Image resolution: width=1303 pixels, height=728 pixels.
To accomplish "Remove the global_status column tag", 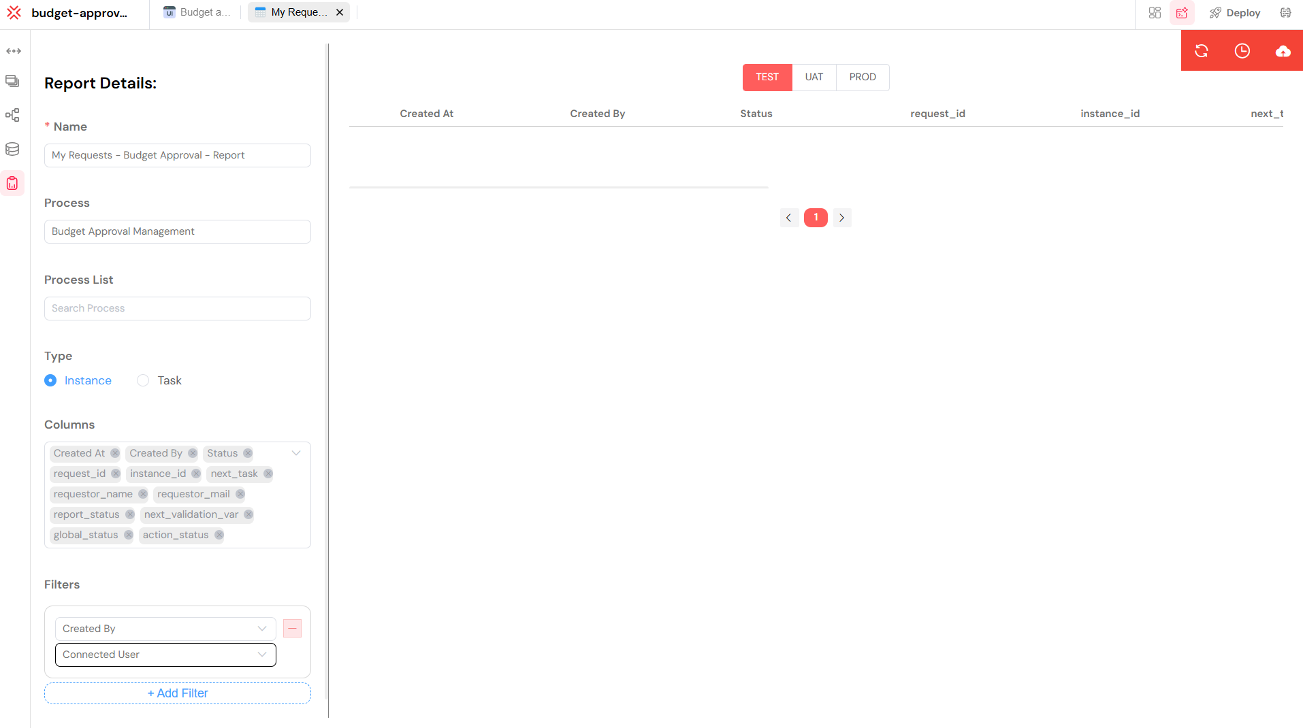I will click(x=129, y=535).
